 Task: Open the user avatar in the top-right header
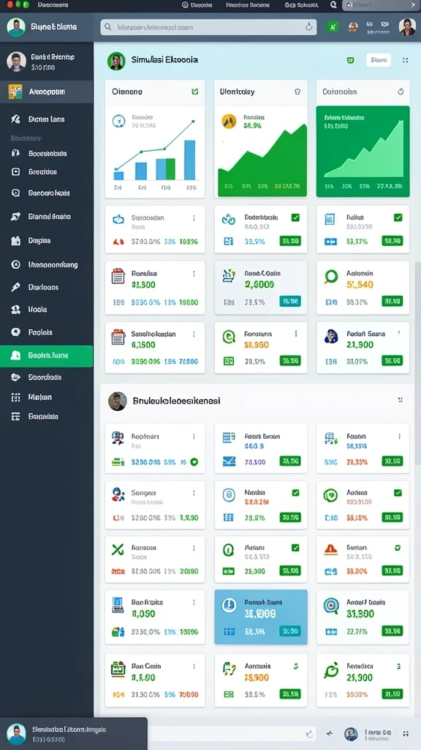tap(407, 27)
